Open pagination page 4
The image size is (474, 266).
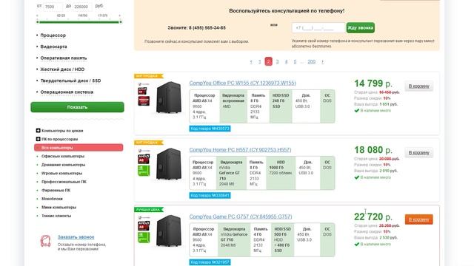click(x=286, y=62)
